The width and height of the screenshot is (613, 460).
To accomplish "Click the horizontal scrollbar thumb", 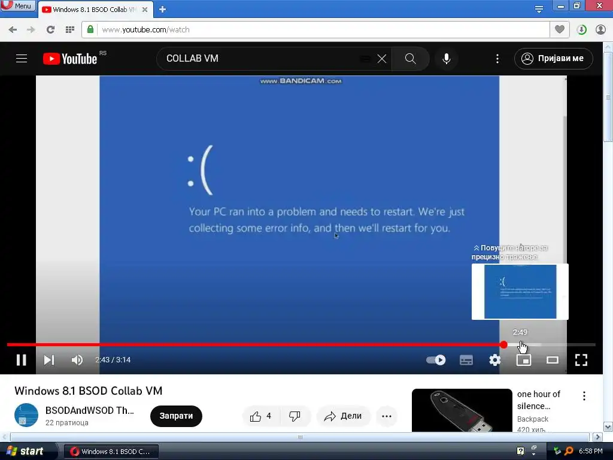I will 300,437.
